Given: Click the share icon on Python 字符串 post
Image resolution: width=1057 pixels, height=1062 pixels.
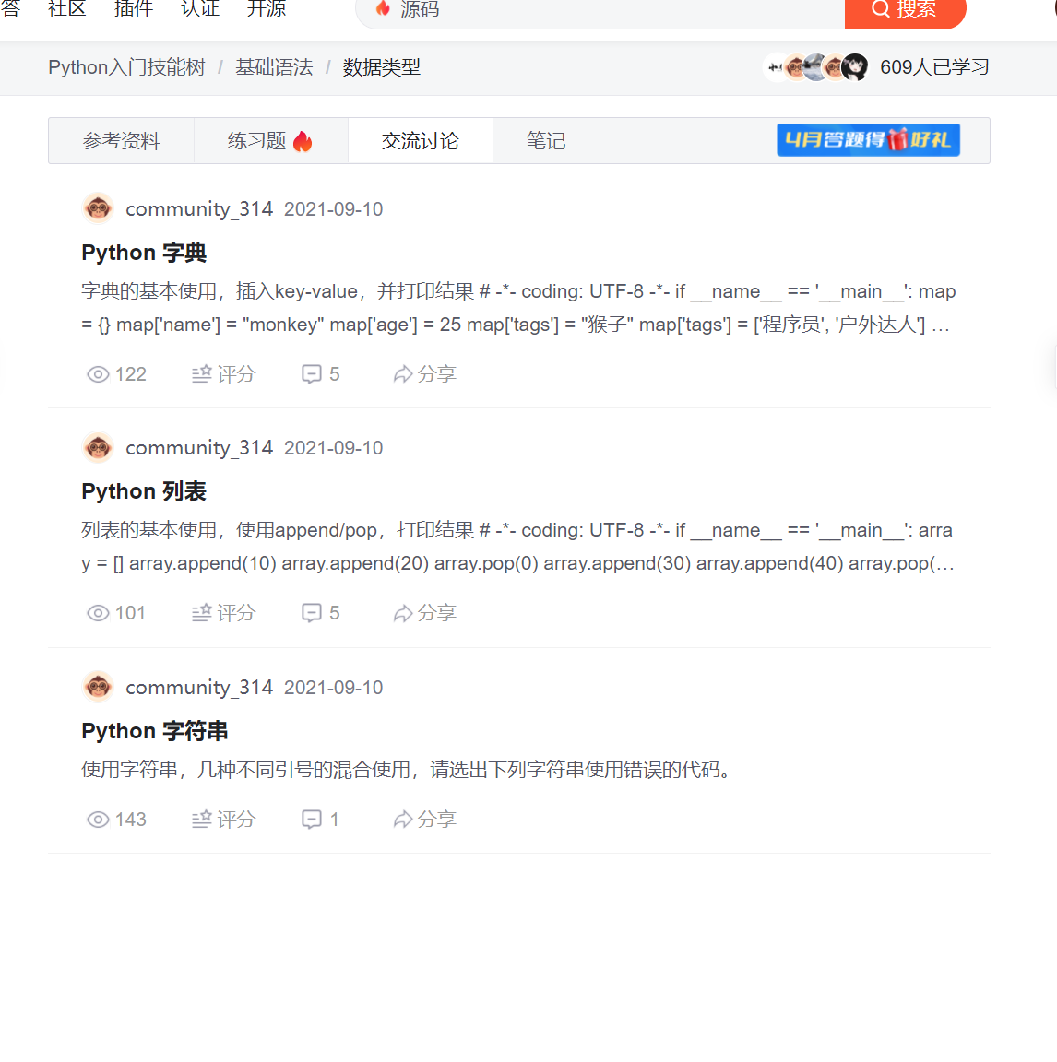Looking at the screenshot, I should 402,820.
